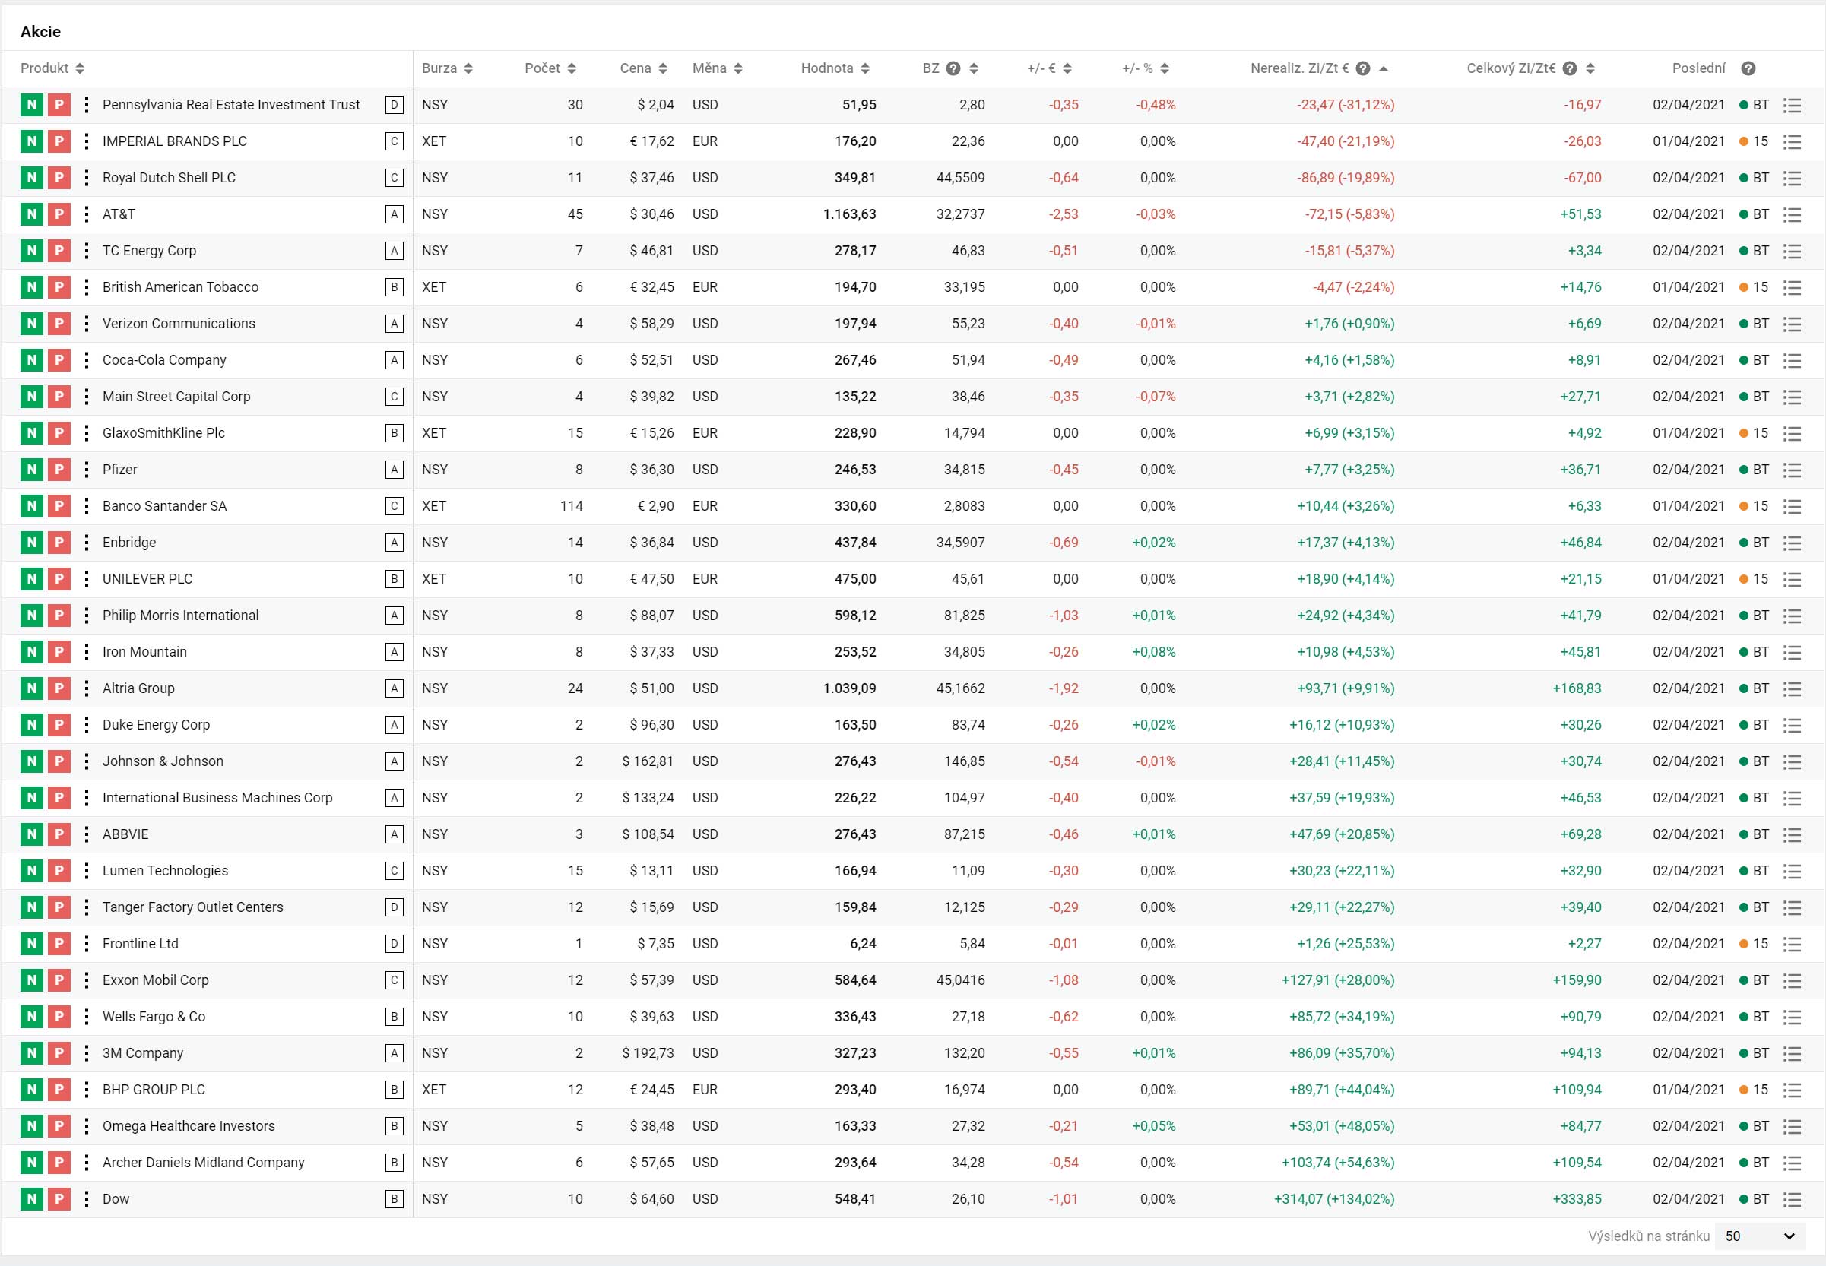Open GlaxoSmithKline Plc product page

pyautogui.click(x=163, y=433)
